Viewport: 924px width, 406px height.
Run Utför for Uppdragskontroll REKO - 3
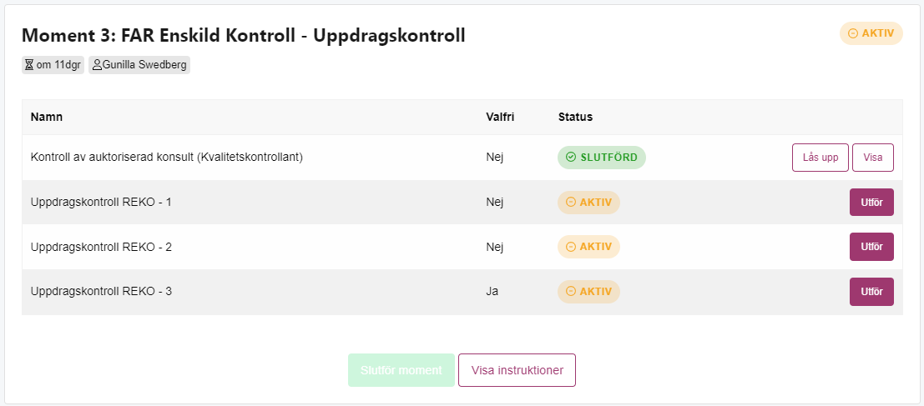click(x=871, y=292)
